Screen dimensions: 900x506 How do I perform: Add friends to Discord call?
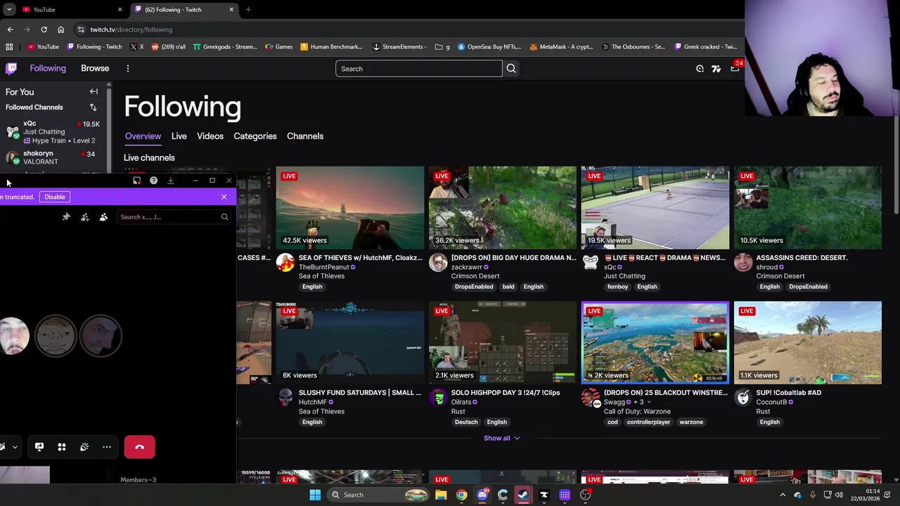click(x=85, y=216)
